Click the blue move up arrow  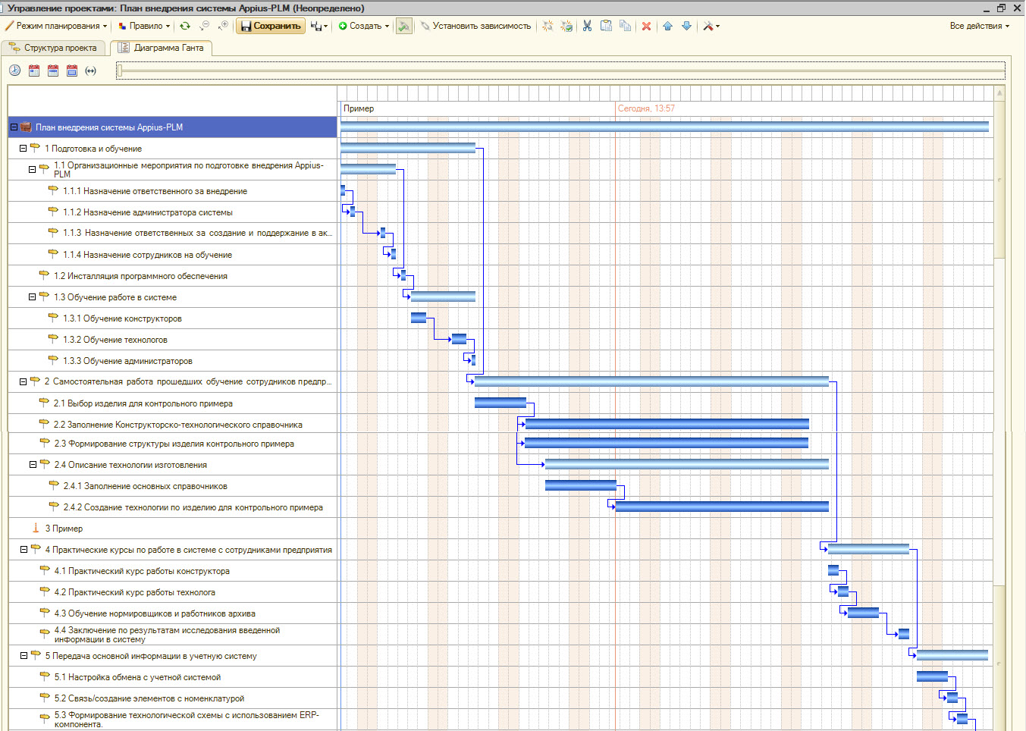(x=667, y=26)
